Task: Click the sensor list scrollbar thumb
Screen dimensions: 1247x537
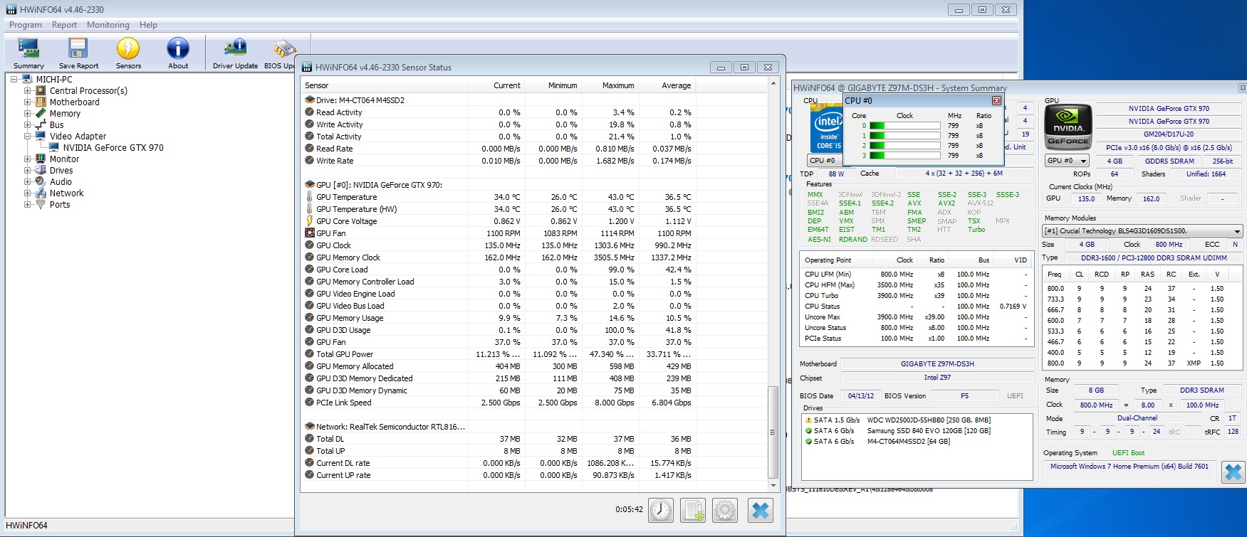Action: coord(773,432)
